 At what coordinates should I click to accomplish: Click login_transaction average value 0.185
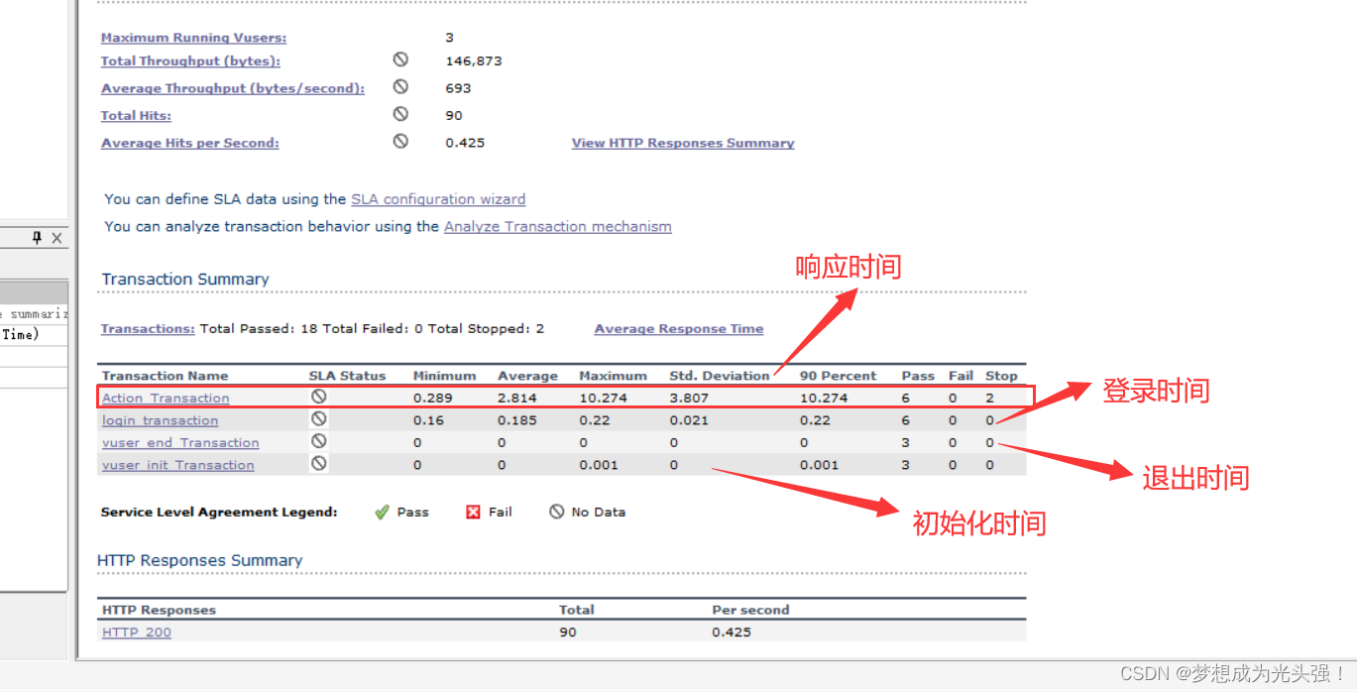pyautogui.click(x=516, y=420)
